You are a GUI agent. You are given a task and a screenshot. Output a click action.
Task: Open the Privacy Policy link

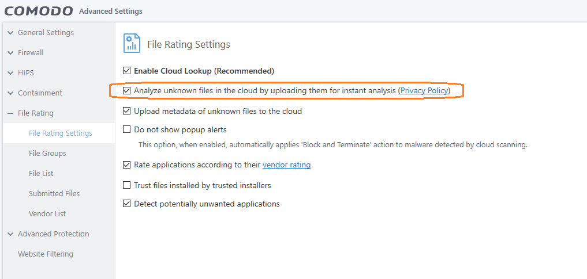tap(424, 91)
